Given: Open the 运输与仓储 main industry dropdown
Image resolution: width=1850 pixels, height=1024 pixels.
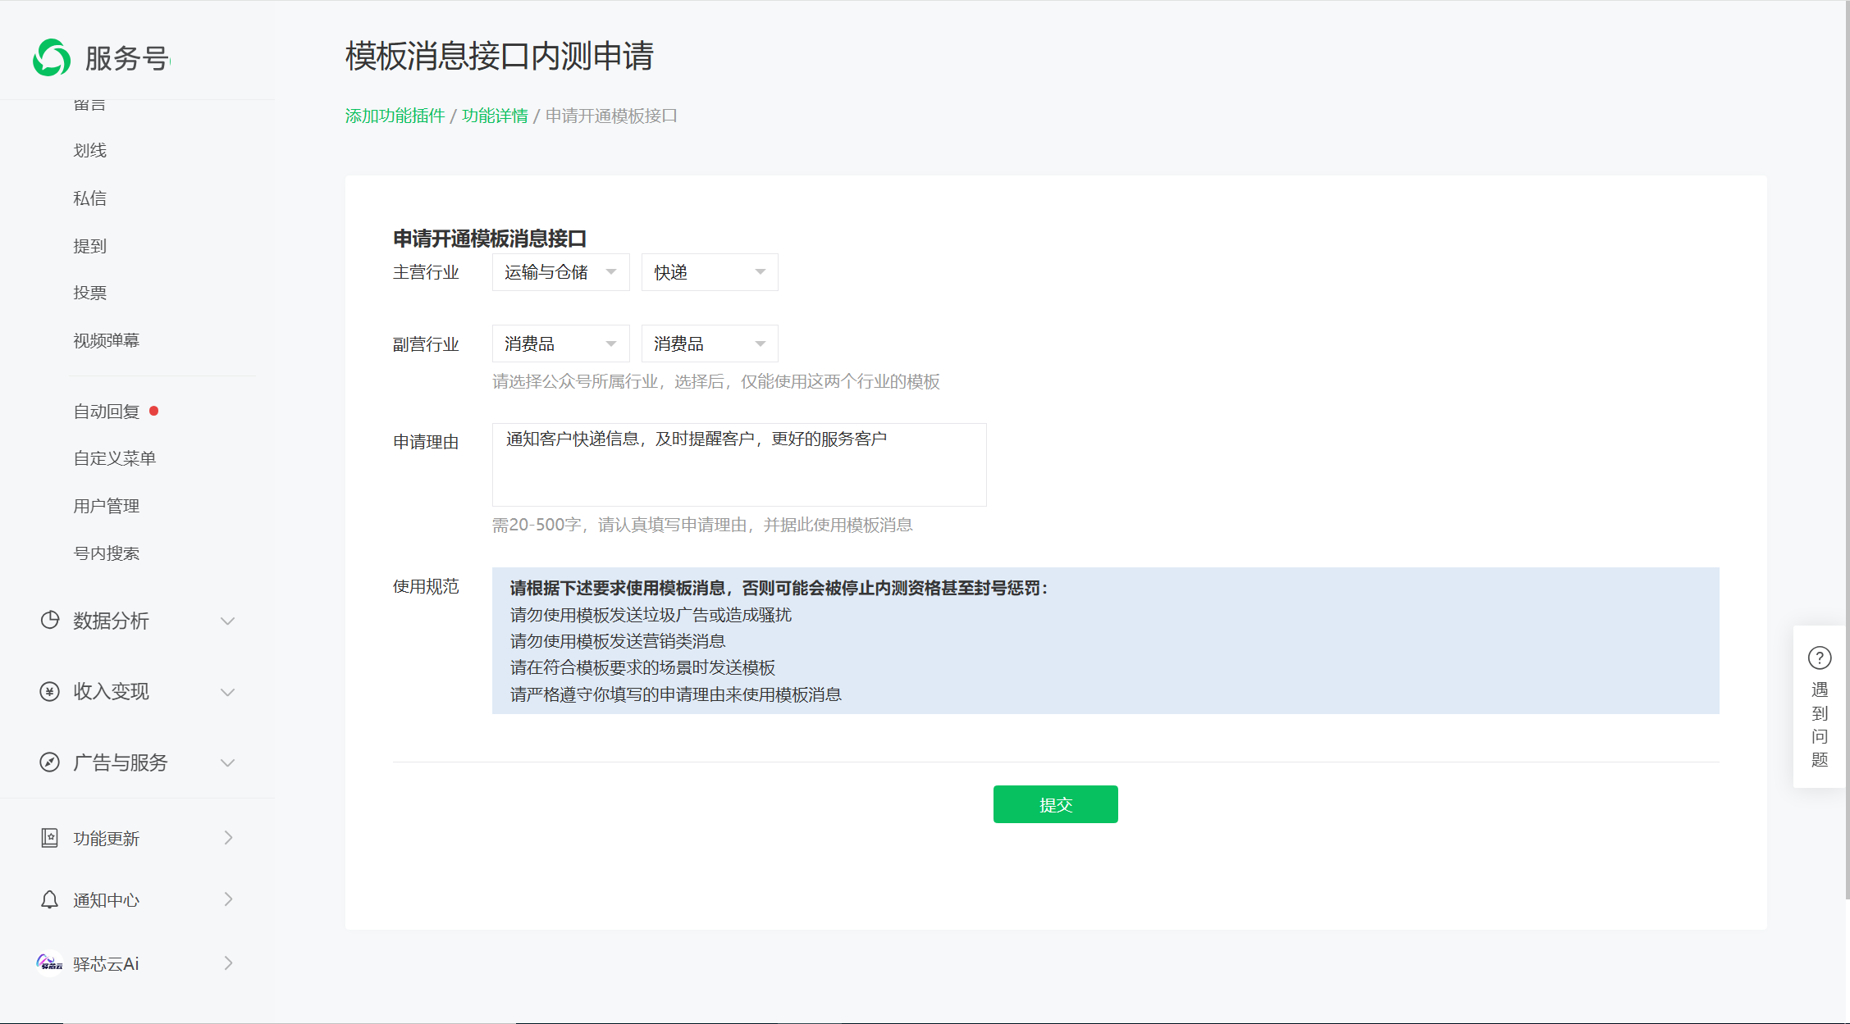Looking at the screenshot, I should [560, 272].
